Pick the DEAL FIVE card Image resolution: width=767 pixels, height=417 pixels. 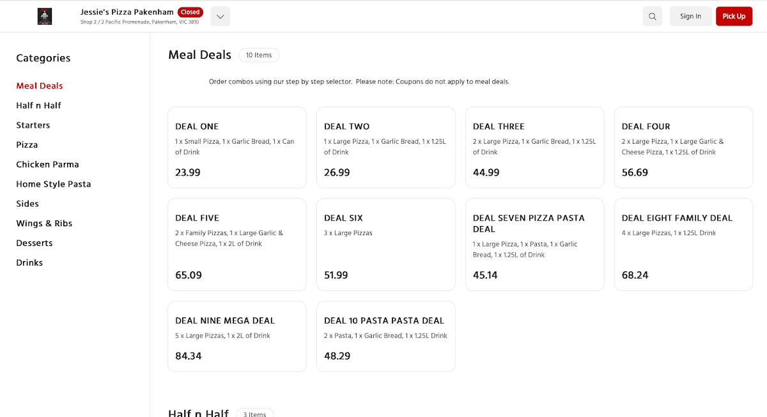click(x=237, y=245)
